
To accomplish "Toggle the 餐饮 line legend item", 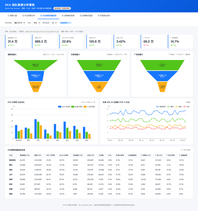I will [x=170, y=107].
